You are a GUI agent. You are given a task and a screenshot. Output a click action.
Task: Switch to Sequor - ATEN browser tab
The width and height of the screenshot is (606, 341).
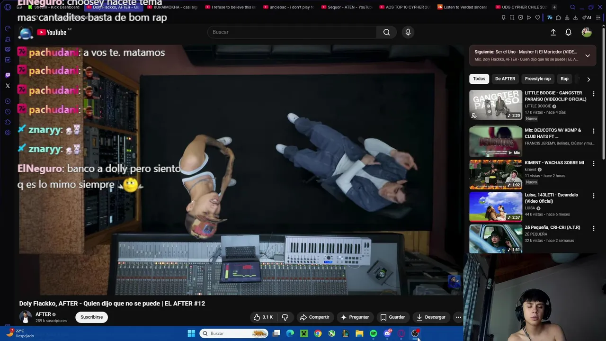coord(347,7)
